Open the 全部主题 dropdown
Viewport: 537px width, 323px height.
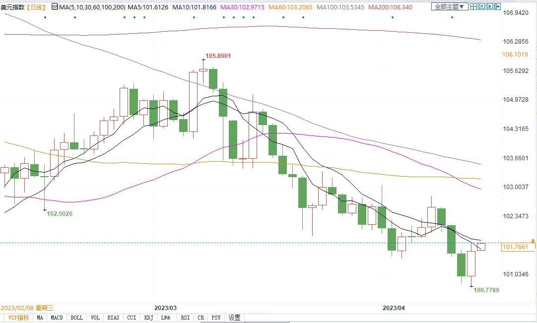(x=450, y=6)
